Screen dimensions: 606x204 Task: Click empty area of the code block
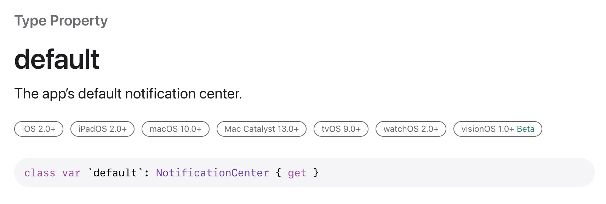pyautogui.click(x=457, y=172)
